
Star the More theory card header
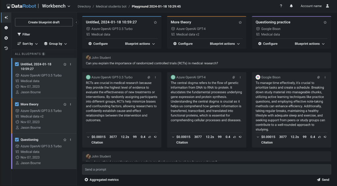click(x=240, y=22)
